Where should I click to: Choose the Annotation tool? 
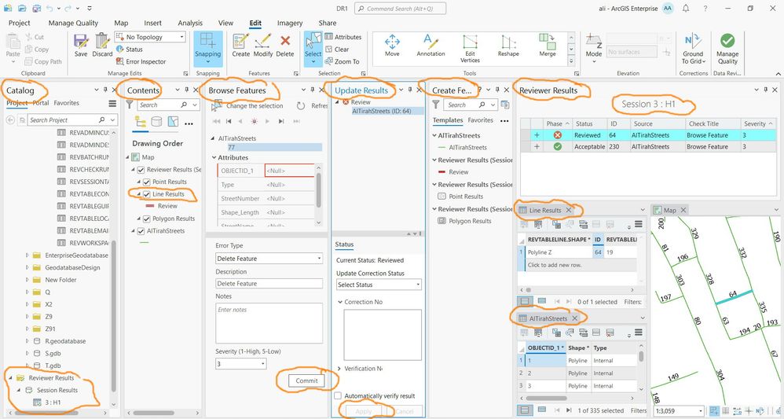[430, 45]
